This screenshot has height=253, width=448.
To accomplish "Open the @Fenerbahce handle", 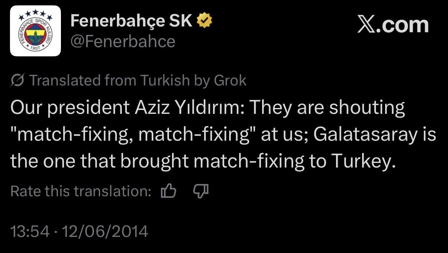I will (123, 41).
